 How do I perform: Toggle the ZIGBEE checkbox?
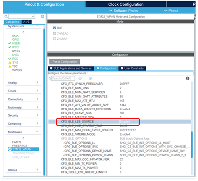[x=55, y=39]
